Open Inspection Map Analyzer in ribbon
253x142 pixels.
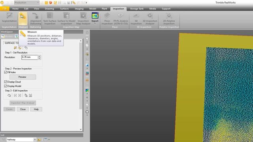coord(83,19)
